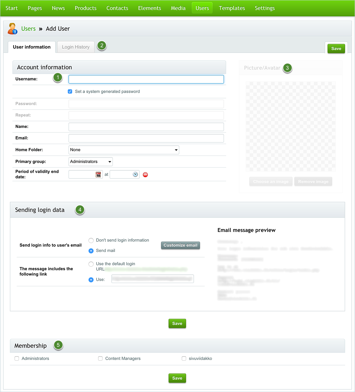Image resolution: width=355 pixels, height=392 pixels.
Task: Clear validity date with red remove icon
Action: pyautogui.click(x=145, y=175)
